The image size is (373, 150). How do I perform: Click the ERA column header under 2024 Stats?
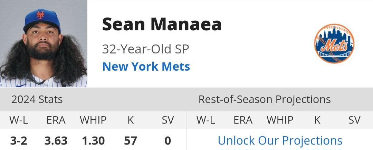click(56, 120)
